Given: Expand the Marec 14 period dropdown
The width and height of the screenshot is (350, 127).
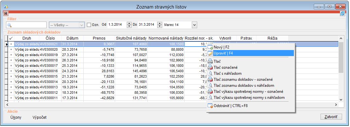Looking at the screenshot, I should (194, 25).
